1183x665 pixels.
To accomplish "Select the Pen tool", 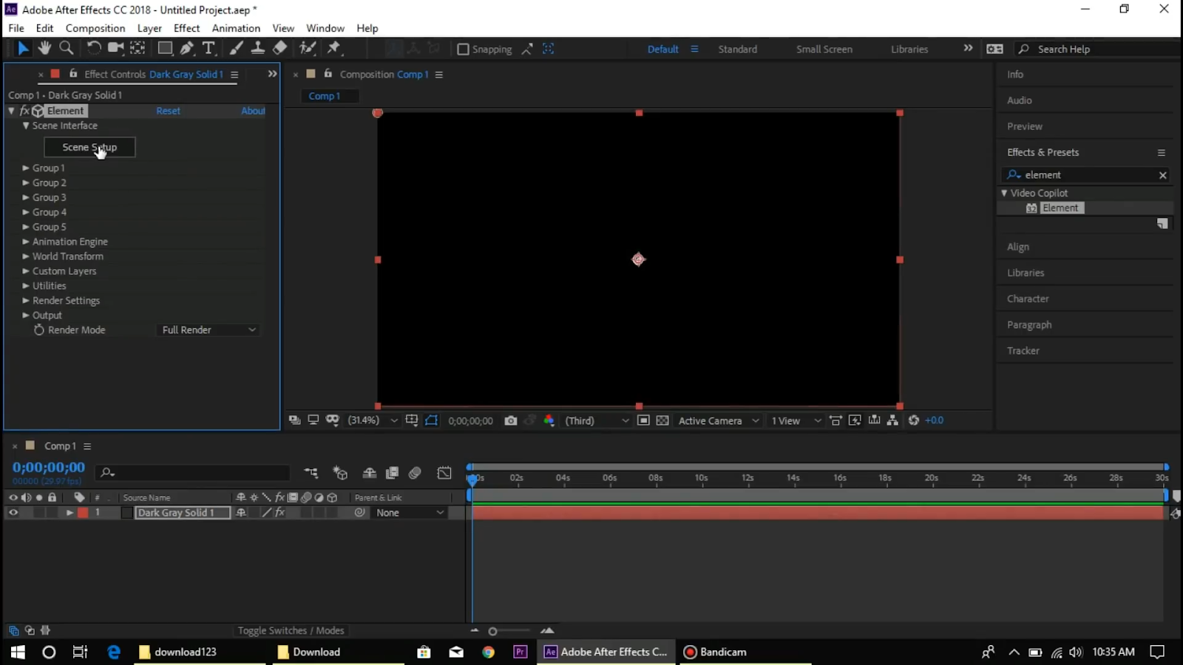I will [187, 48].
